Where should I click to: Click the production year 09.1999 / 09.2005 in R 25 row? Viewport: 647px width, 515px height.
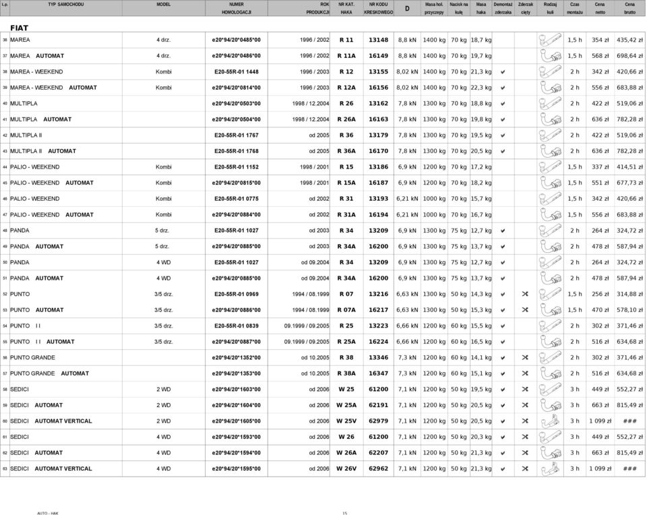click(x=307, y=326)
